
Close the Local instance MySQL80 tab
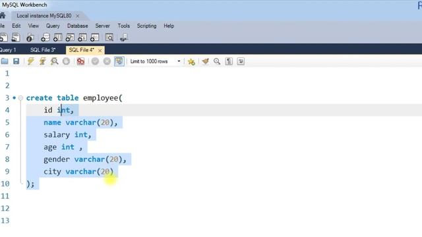(78, 16)
